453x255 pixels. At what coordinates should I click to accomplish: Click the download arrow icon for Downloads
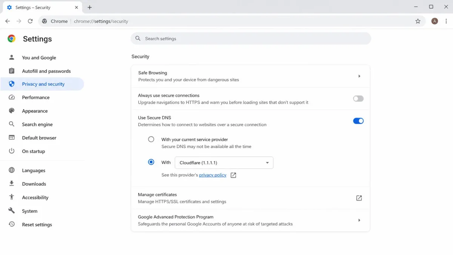tap(12, 184)
